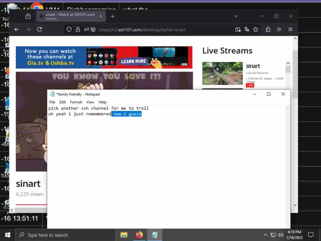The height and width of the screenshot is (241, 321).
Task: Click the Firefox forward arrow
Action: point(28,29)
